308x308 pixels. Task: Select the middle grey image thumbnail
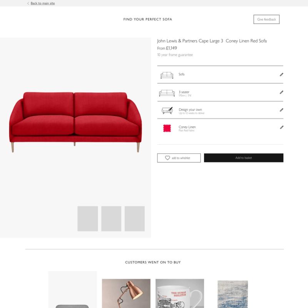point(111,219)
